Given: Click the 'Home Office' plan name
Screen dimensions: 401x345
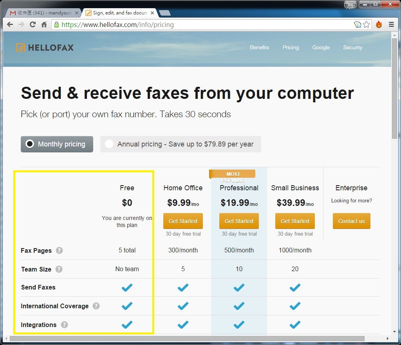Looking at the screenshot, I should coord(183,188).
